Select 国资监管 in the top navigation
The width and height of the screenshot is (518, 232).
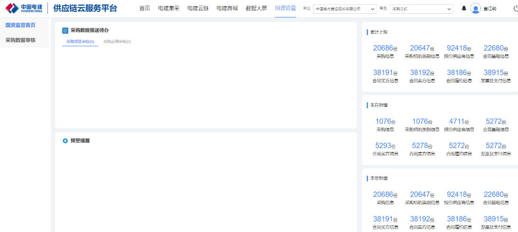[286, 9]
